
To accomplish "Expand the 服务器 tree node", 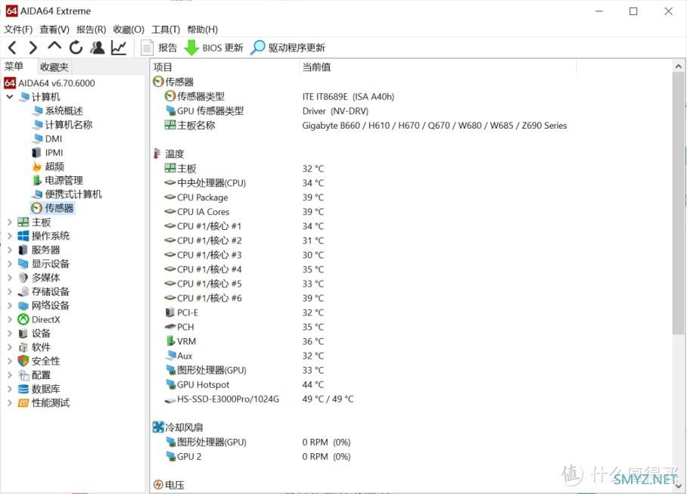I will 10,250.
